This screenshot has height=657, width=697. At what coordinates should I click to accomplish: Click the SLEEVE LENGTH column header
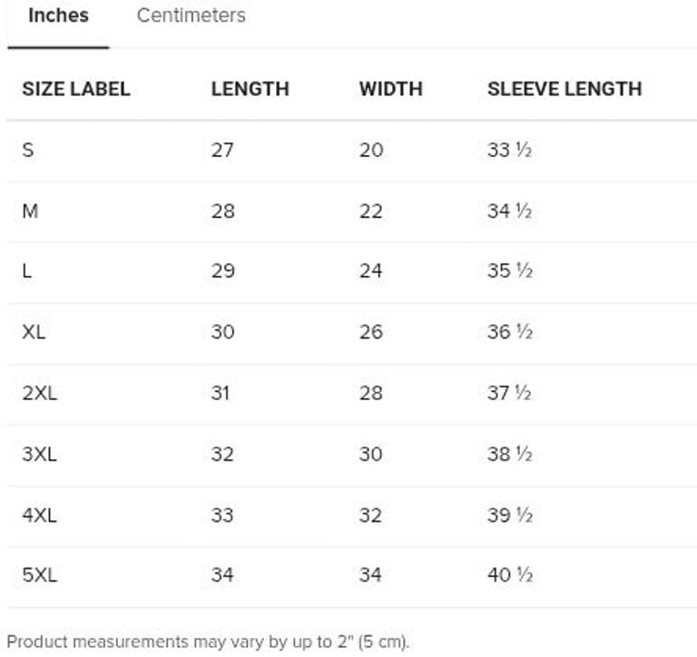564,89
